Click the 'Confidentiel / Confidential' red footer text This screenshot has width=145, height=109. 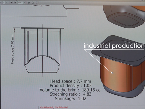[54, 108]
